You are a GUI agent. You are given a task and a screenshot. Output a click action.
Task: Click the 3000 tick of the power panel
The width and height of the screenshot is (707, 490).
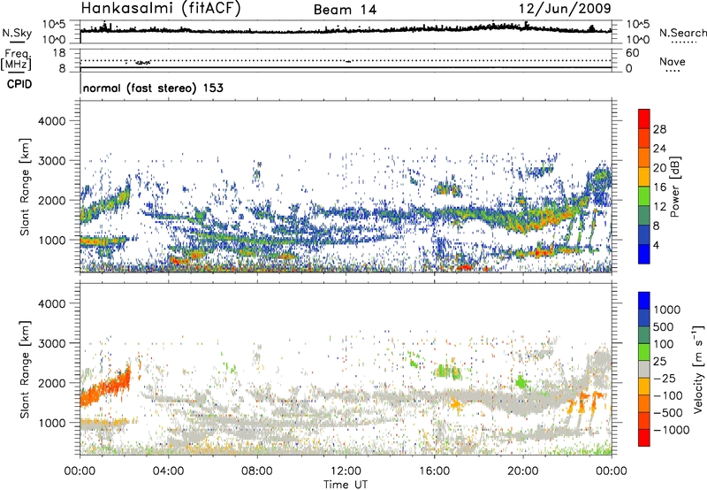(x=51, y=161)
